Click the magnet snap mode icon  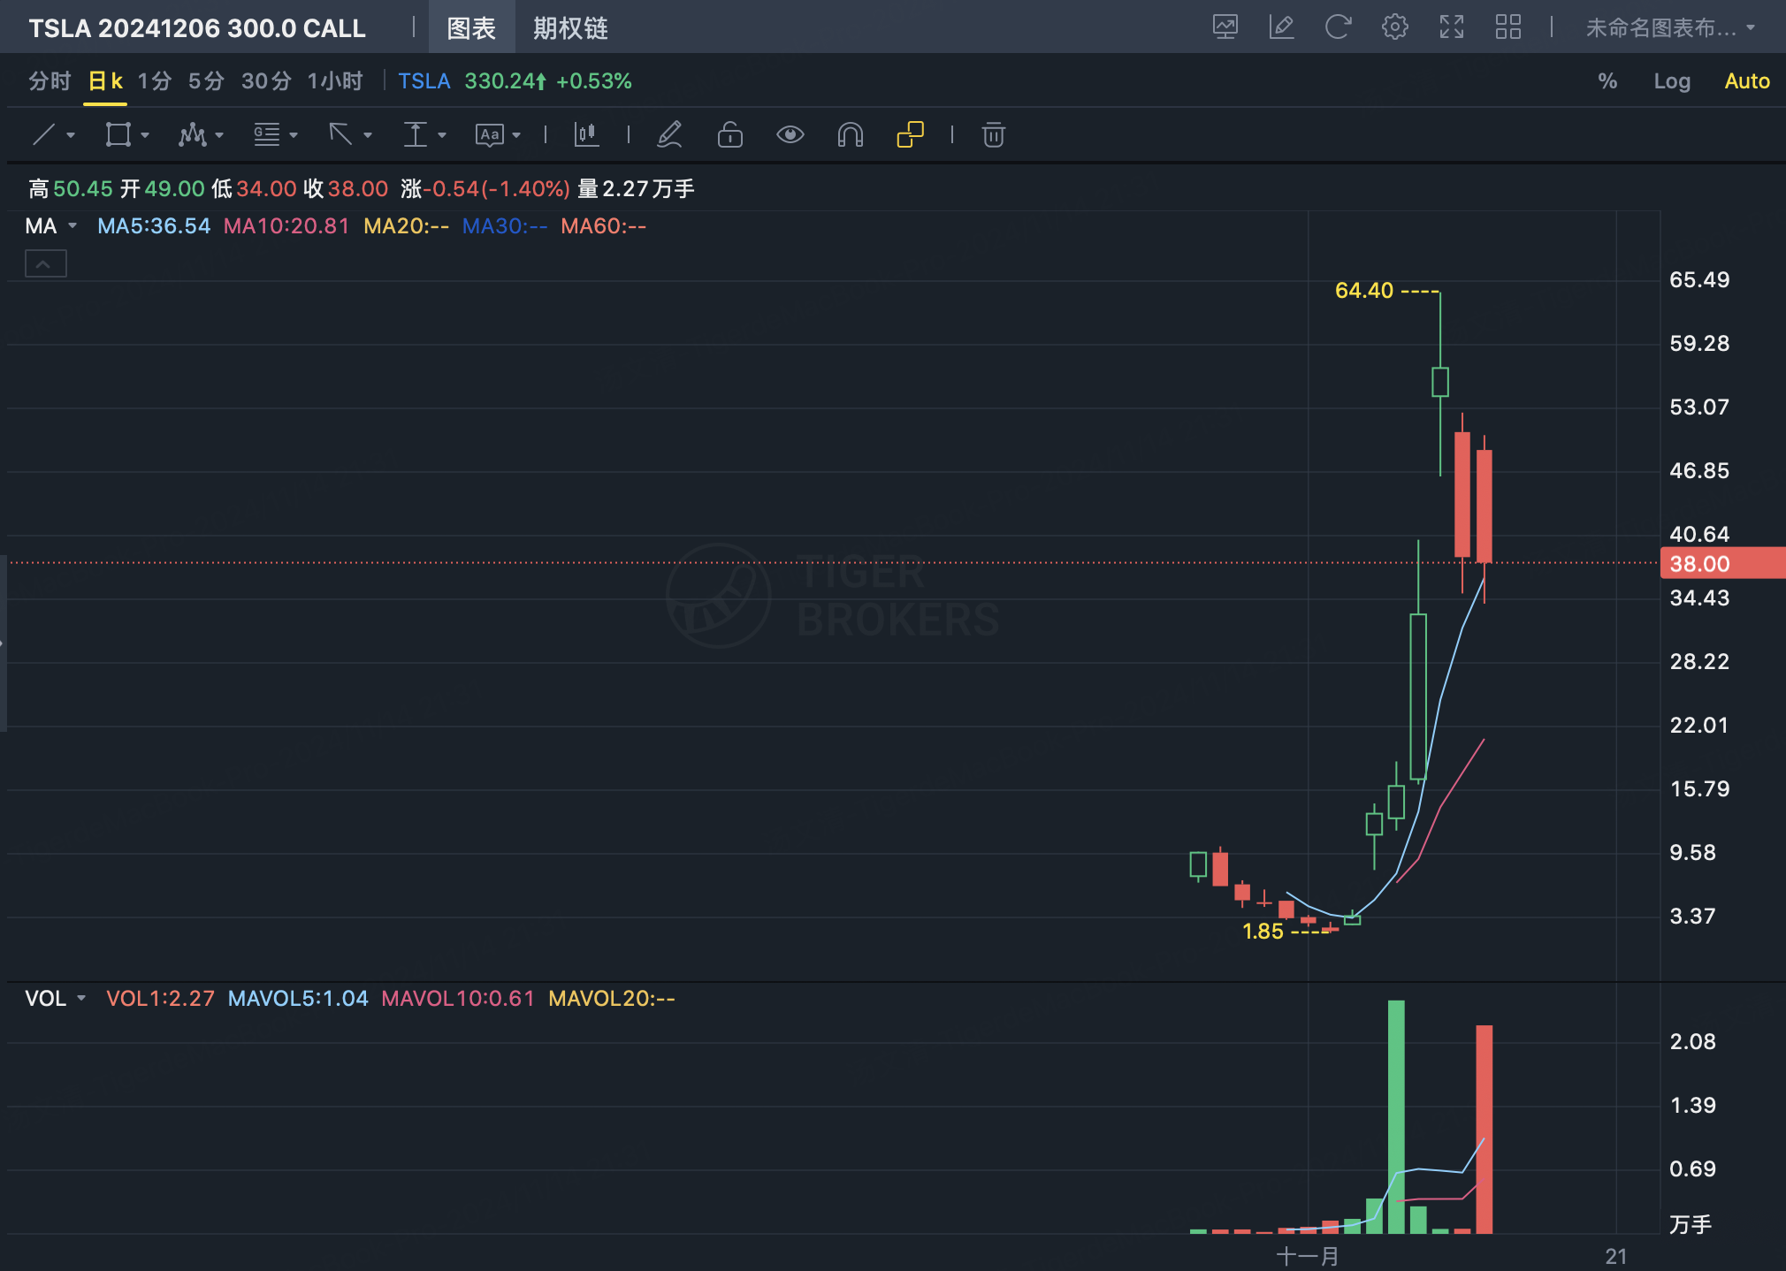click(850, 134)
